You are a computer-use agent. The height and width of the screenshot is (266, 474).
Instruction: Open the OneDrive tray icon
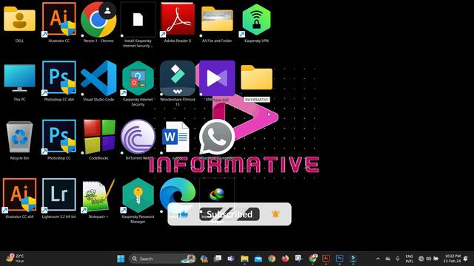point(388,259)
